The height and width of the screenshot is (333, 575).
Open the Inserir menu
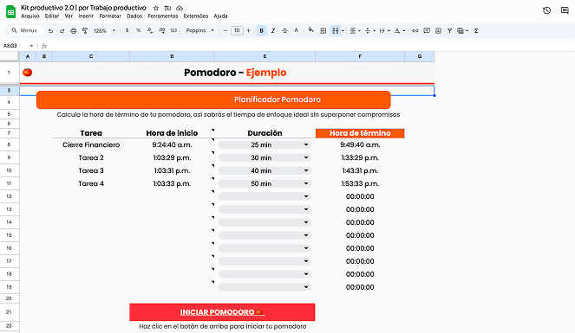pos(86,16)
